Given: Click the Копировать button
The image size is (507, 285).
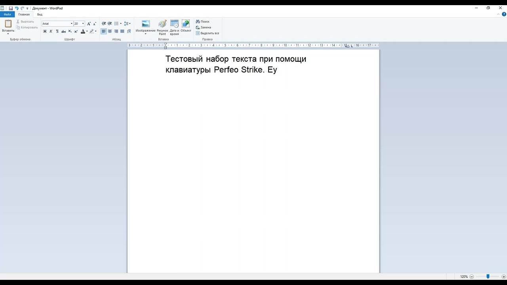Looking at the screenshot, I should pos(27,27).
